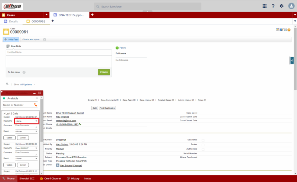The height and width of the screenshot is (182, 297).
Task: Click the Case Owner avatar icon
Action: (x=58, y=165)
